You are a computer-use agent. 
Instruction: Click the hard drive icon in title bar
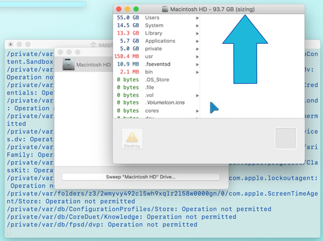(x=165, y=9)
